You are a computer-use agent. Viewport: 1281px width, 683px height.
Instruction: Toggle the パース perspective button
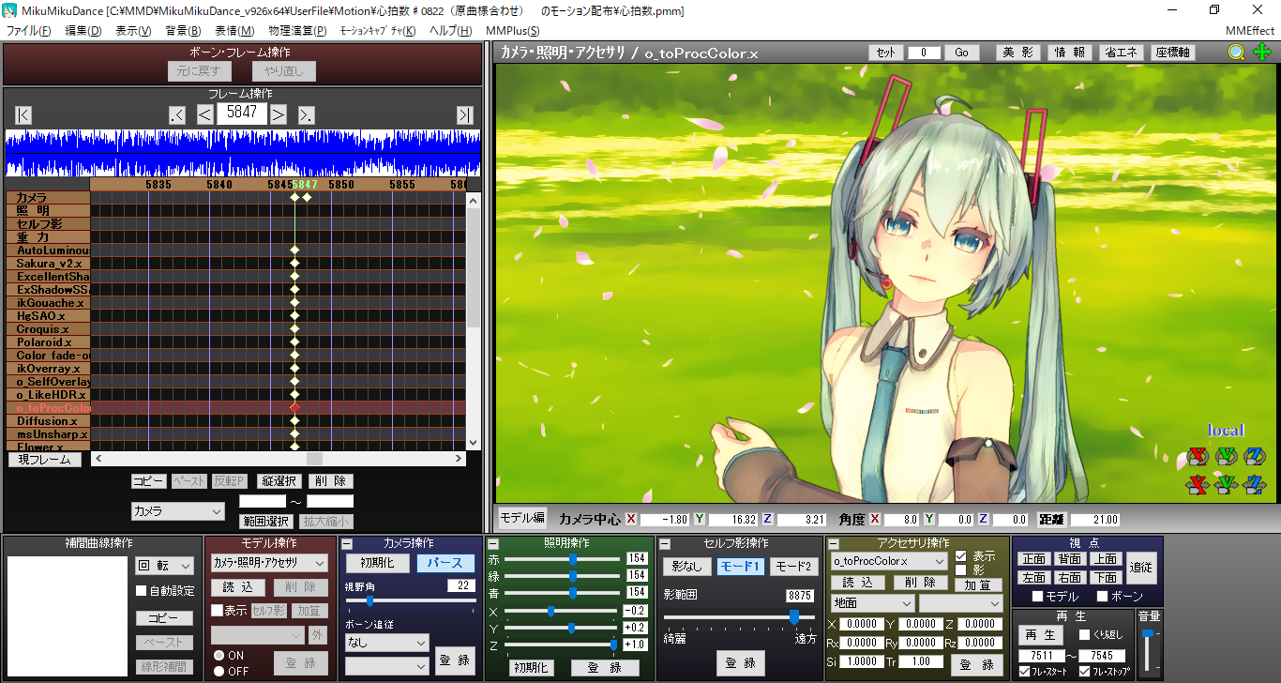[445, 563]
